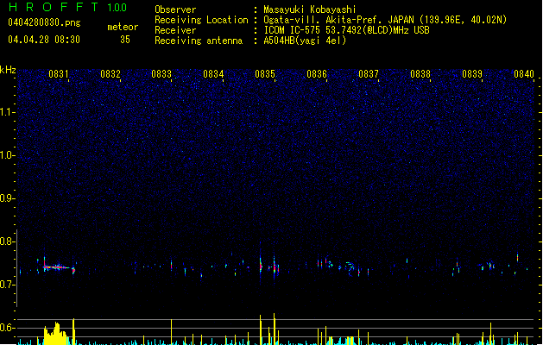Click the 0834 time marker
Screen dimensions: 543x345
213,74
